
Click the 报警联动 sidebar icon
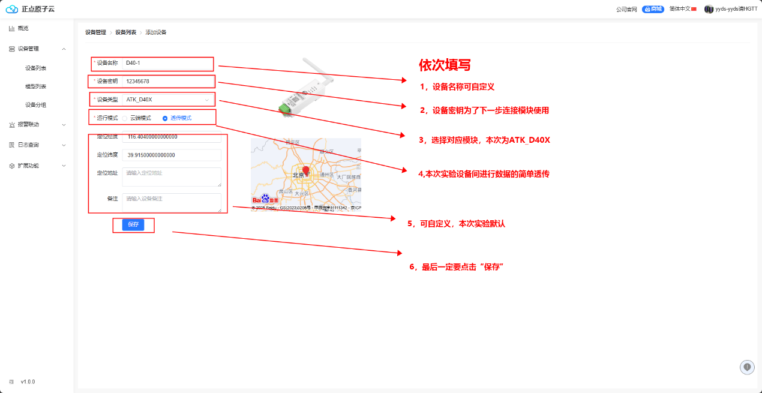[x=11, y=125]
